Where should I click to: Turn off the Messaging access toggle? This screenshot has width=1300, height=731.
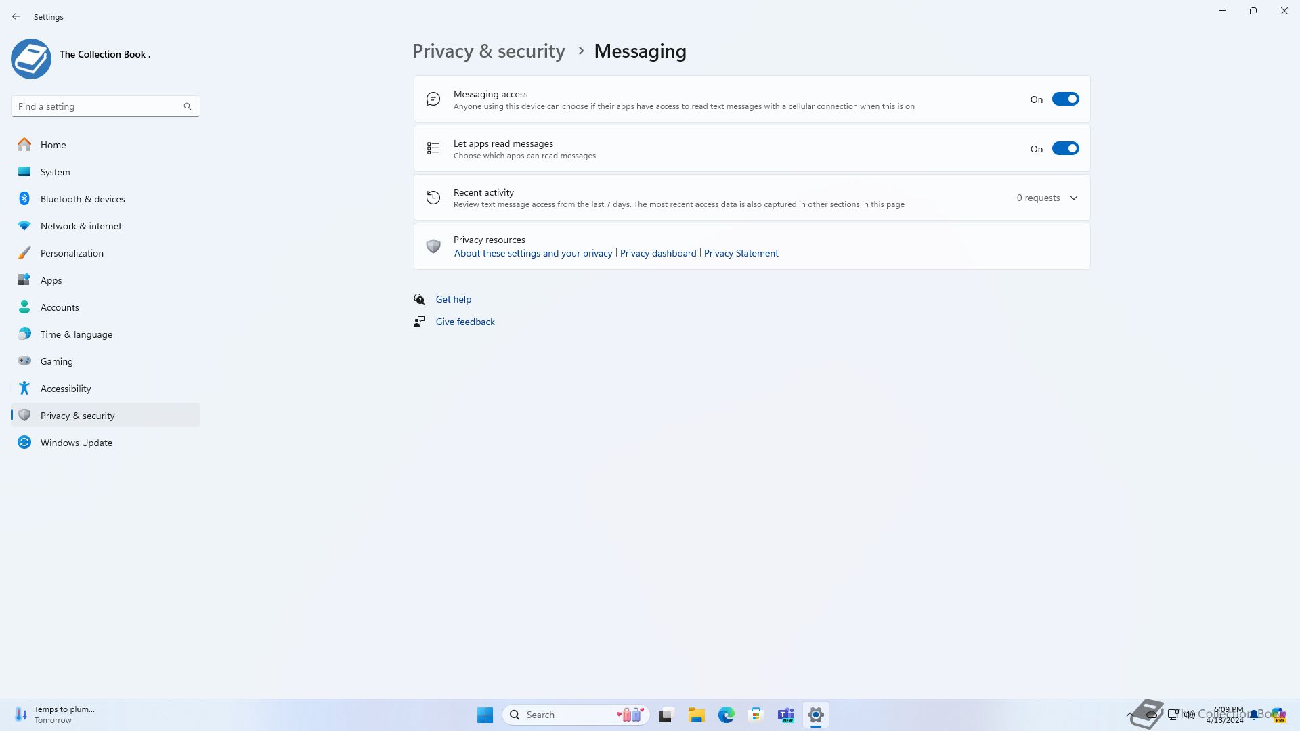pyautogui.click(x=1065, y=99)
